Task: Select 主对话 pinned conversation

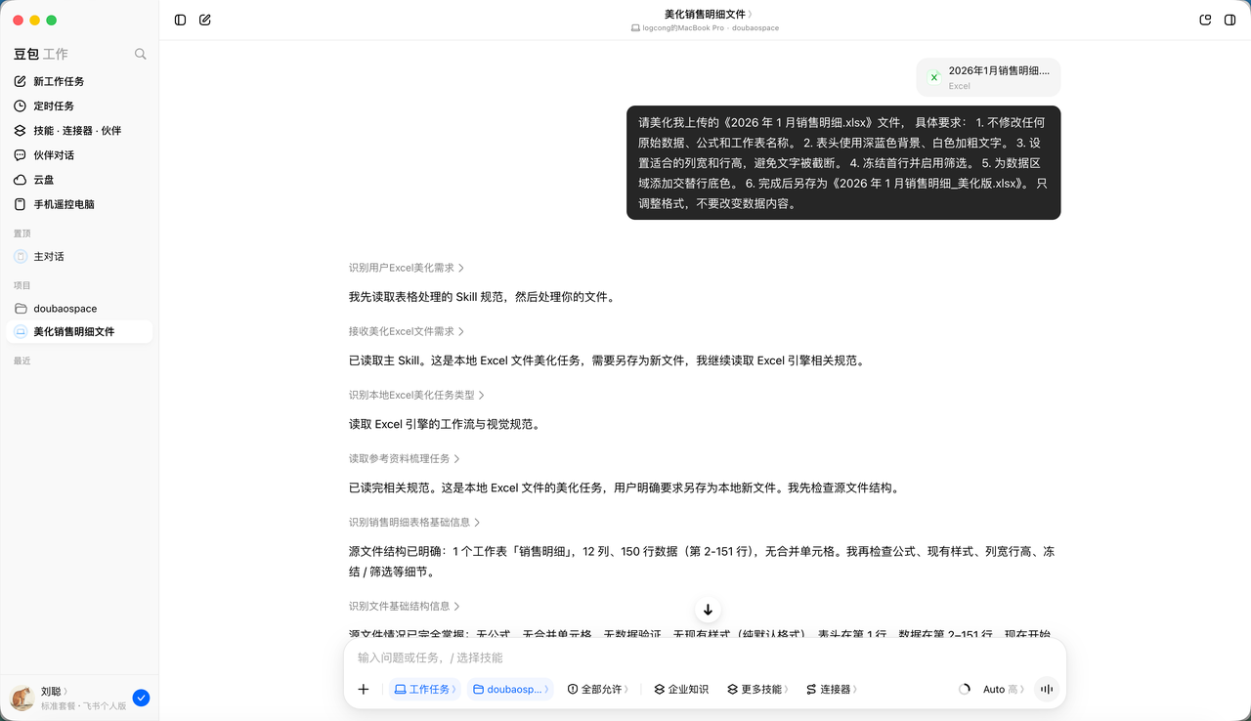Action: tap(79, 256)
